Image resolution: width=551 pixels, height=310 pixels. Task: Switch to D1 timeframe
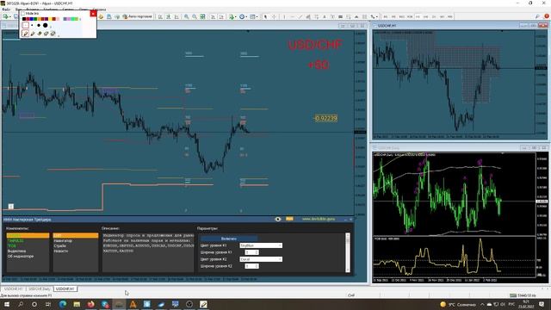click(434, 16)
